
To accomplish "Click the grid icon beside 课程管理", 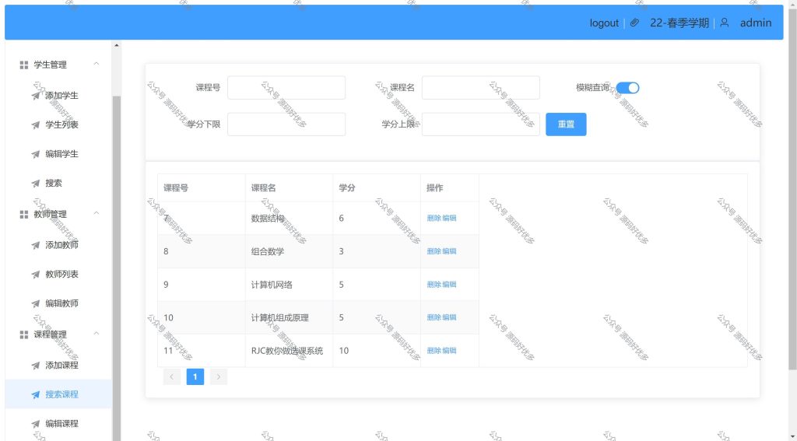I will click(x=24, y=334).
